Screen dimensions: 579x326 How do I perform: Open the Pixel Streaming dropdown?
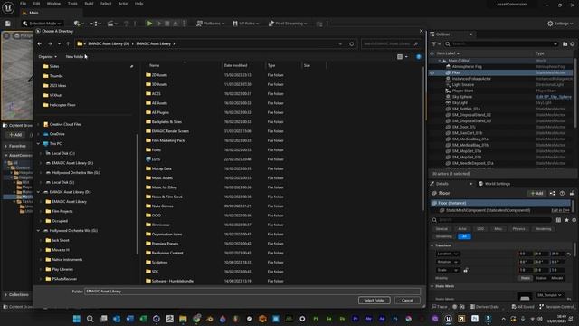pos(288,24)
